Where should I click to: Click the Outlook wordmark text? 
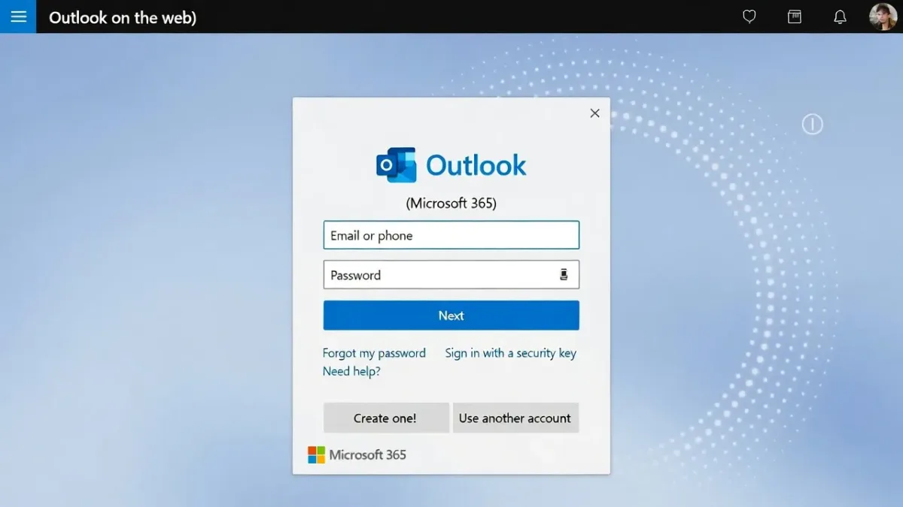(x=476, y=165)
